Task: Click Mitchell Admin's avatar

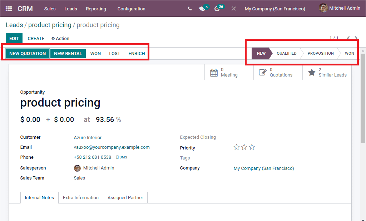Action: (323, 8)
